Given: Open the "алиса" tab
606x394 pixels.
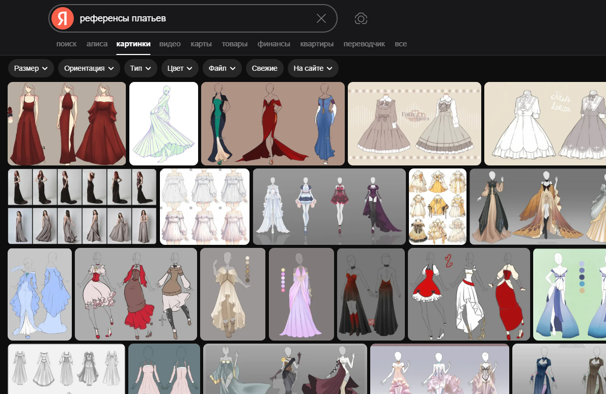Looking at the screenshot, I should (x=97, y=44).
